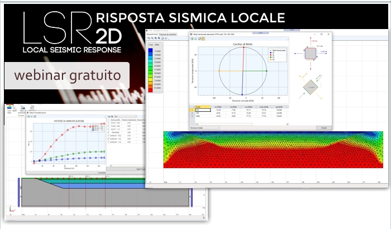Click the webinar gratuito banner

click(67, 75)
